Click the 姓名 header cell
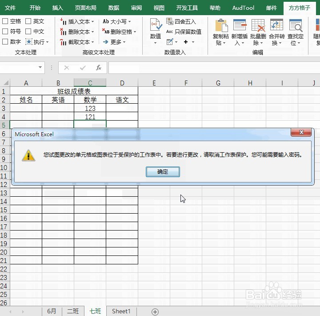The width and height of the screenshot is (320, 316). pos(26,100)
